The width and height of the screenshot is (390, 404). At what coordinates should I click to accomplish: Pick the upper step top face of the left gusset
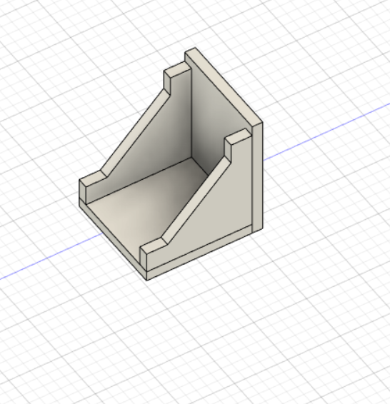[x=177, y=69]
